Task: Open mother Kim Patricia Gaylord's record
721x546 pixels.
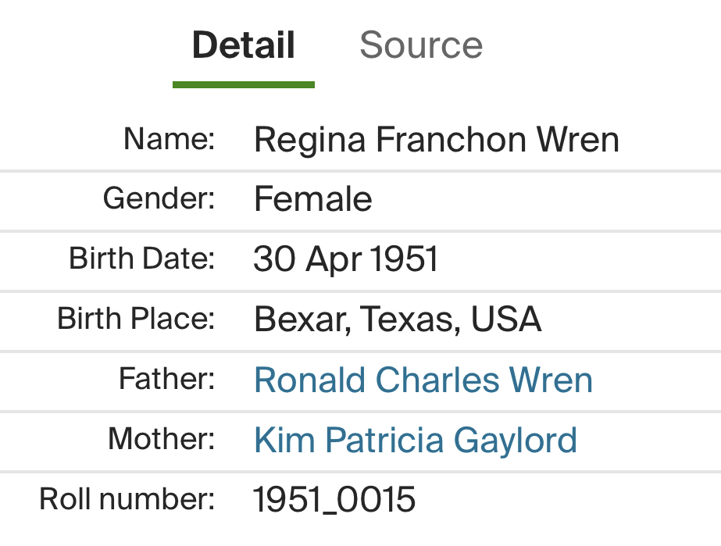Action: click(x=416, y=441)
